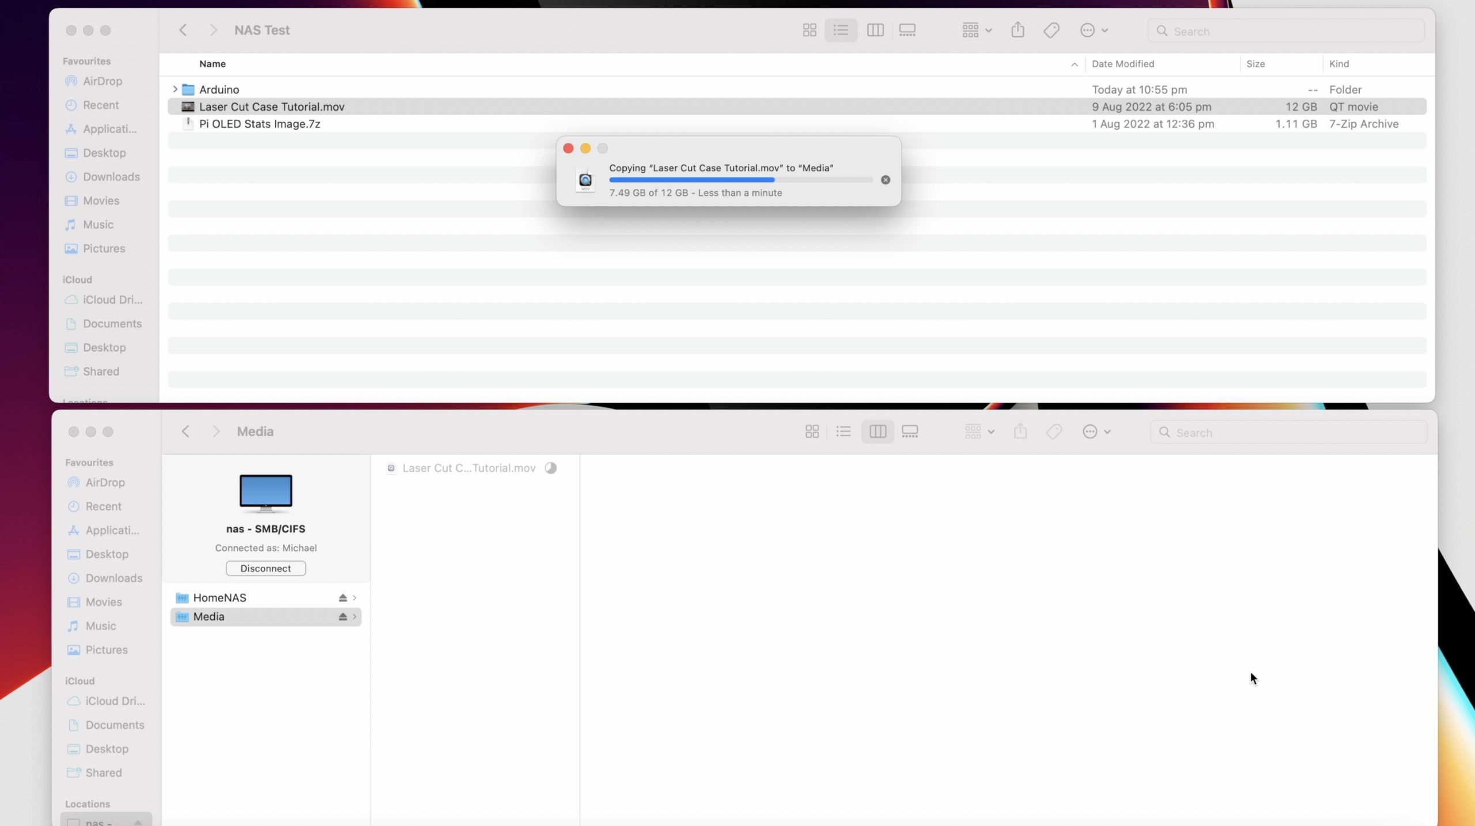This screenshot has height=826, width=1475.
Task: Open AirDrop in top window sidebar
Action: pyautogui.click(x=102, y=81)
